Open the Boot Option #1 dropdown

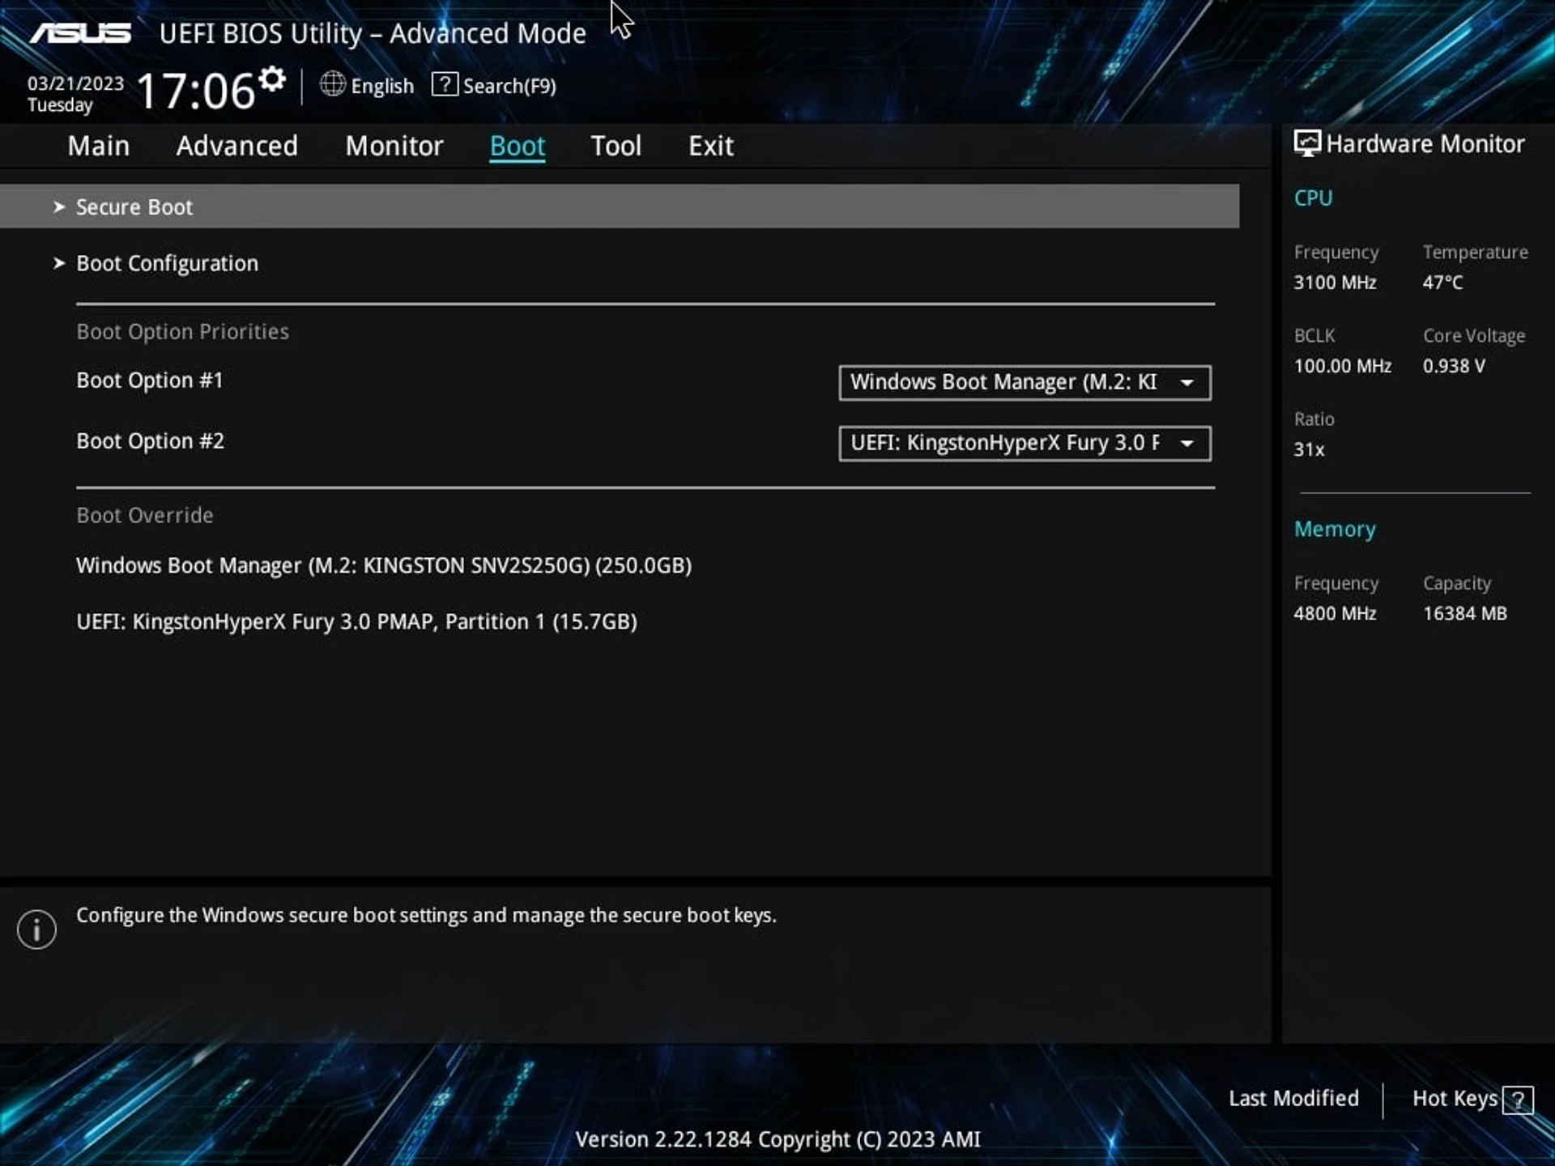(1025, 382)
